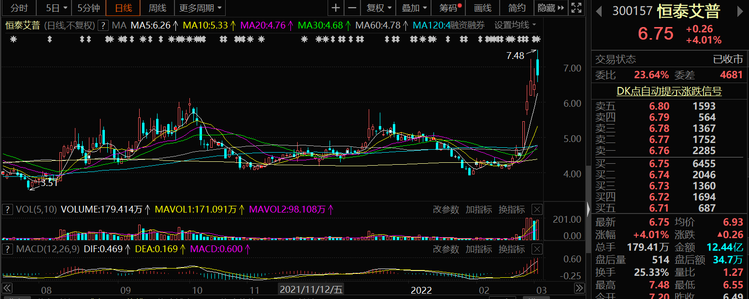Click the 3.51 low price marker

point(49,183)
